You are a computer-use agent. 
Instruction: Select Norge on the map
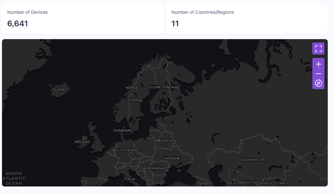pos(132,88)
